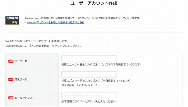This screenshot has height=107, width=188.
Task: Select the ユーザー名 field label
Action: click(x=21, y=61)
